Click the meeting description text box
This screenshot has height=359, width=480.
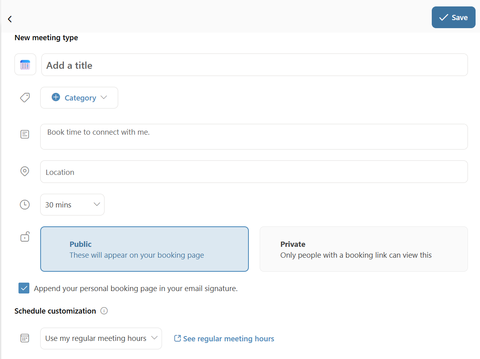tap(254, 137)
